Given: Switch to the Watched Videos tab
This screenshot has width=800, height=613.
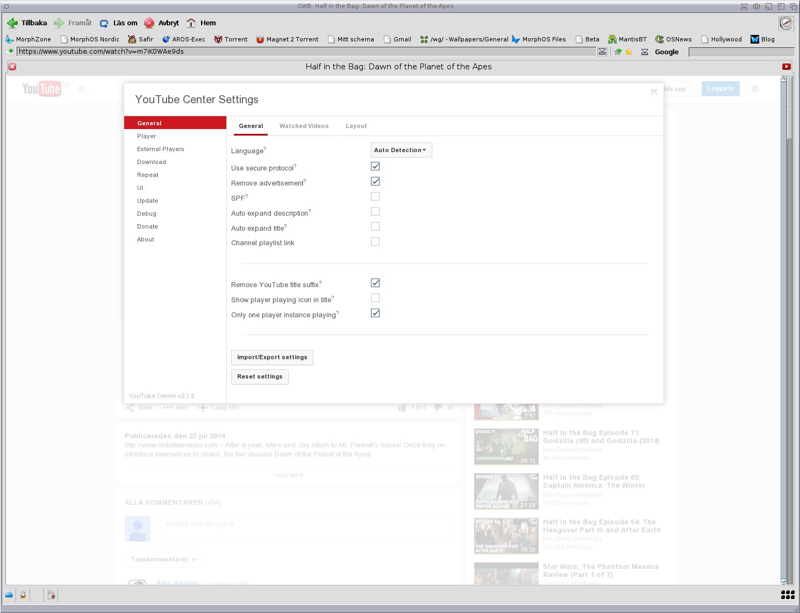Looking at the screenshot, I should (304, 126).
